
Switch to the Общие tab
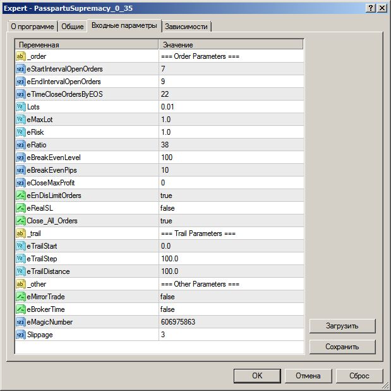pyautogui.click(x=73, y=27)
